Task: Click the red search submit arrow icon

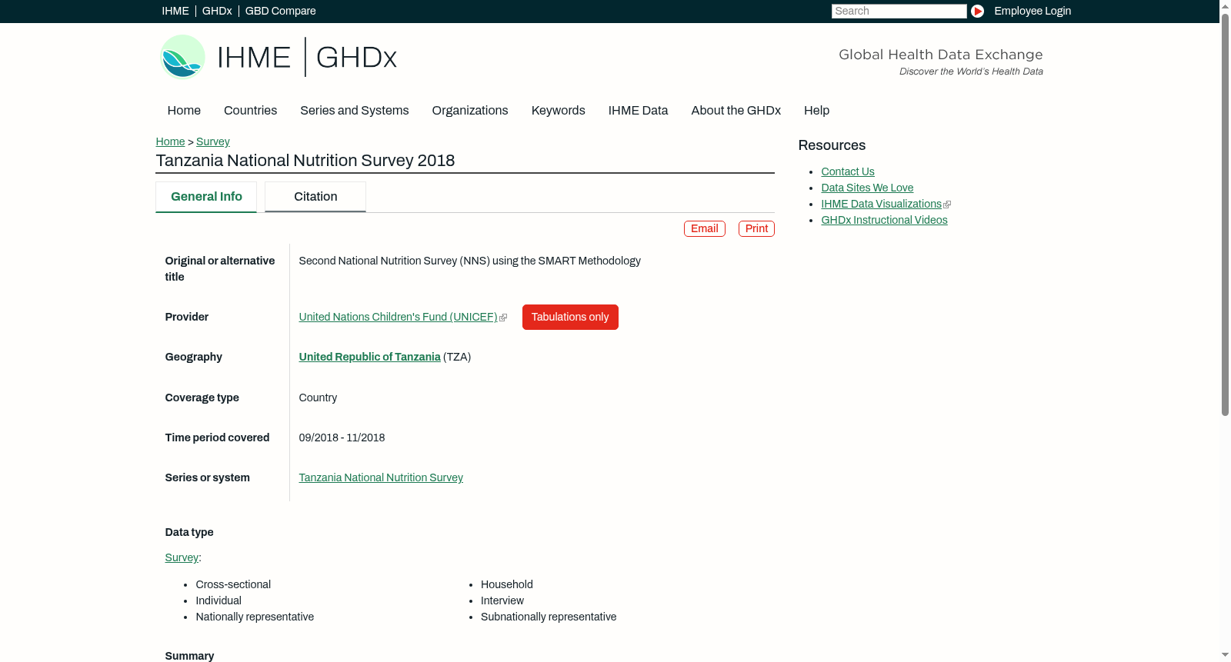Action: point(977,11)
